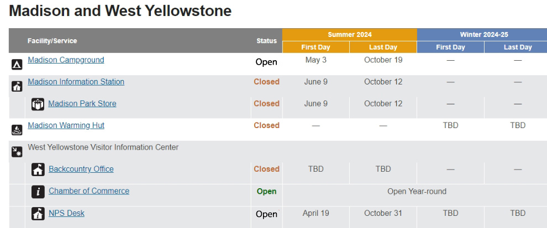Click the Madison Information Station icon
The height and width of the screenshot is (228, 547).
[17, 86]
